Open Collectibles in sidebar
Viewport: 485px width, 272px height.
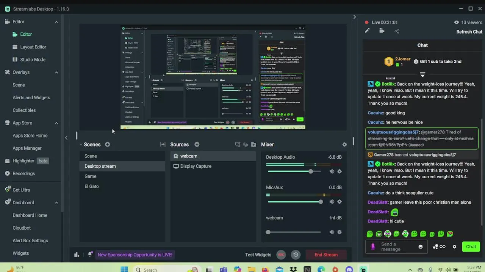pyautogui.click(x=24, y=110)
